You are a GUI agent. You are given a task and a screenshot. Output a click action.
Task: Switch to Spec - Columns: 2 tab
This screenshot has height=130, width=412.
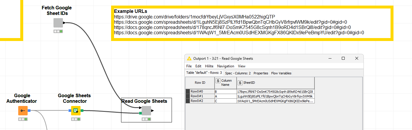[238, 73]
